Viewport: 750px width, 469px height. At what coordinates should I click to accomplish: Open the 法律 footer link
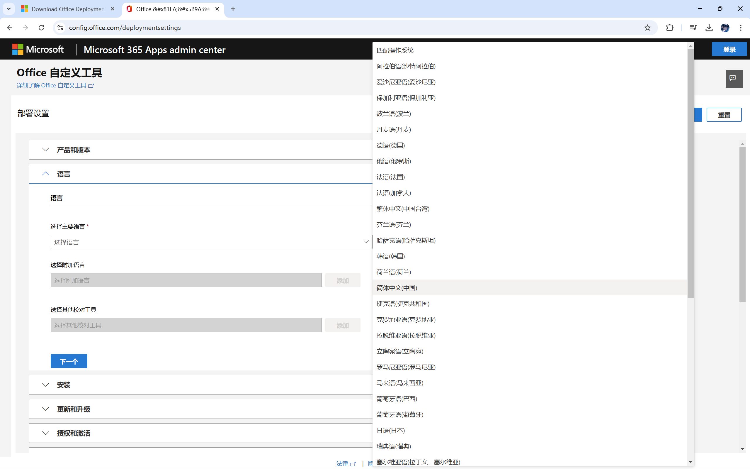(346, 463)
